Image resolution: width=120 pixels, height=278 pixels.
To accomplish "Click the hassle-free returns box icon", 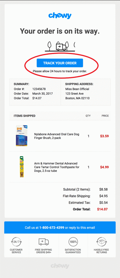I will (101, 242).
